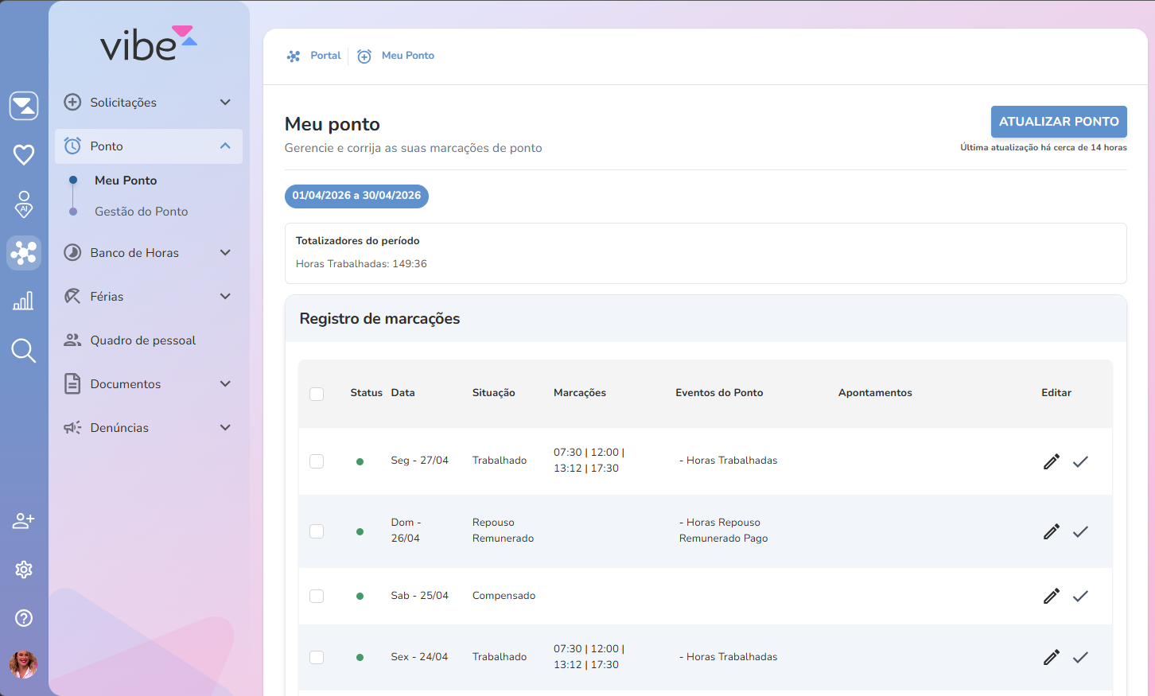The image size is (1155, 696).
Task: Open the help question mark icon
Action: [24, 618]
